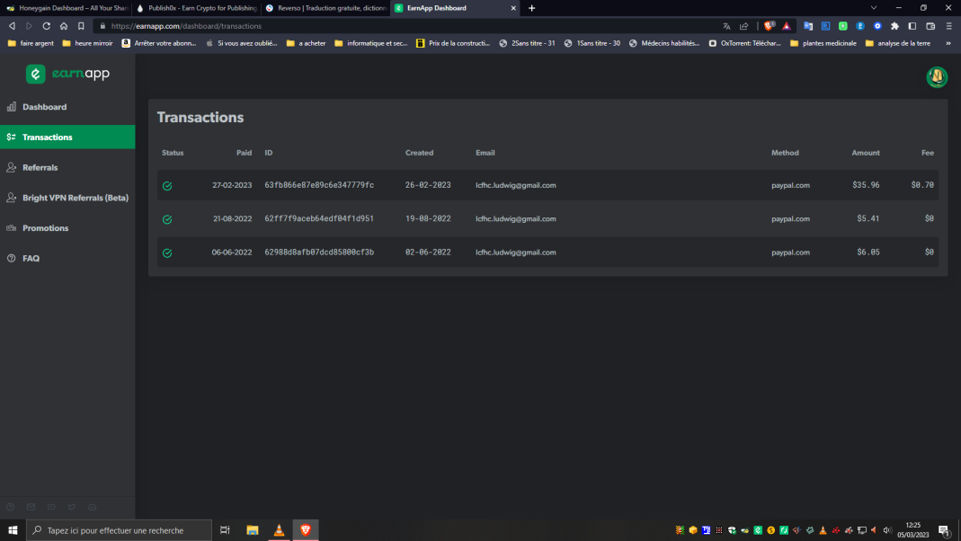Click the system tray volume icon
Image resolution: width=961 pixels, height=541 pixels.
click(x=887, y=530)
